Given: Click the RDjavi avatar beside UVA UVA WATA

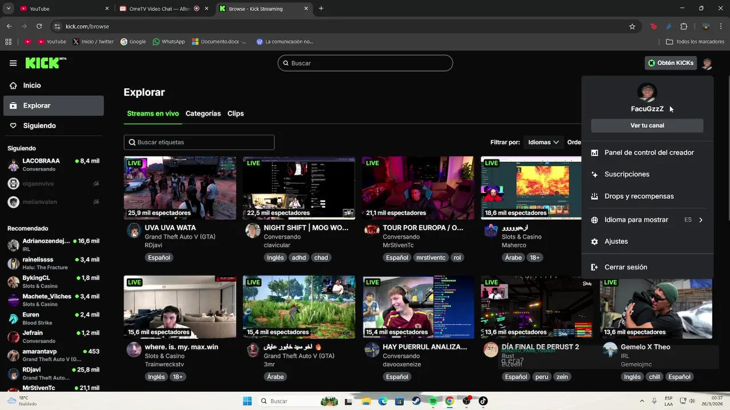Looking at the screenshot, I should 134,230.
